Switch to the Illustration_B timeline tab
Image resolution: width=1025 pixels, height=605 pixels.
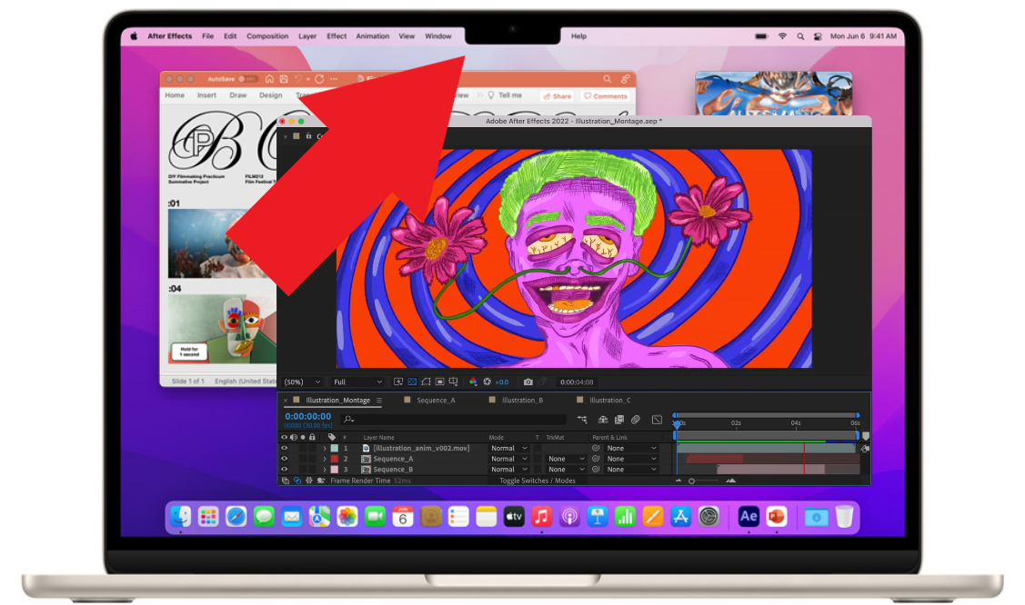coord(522,400)
